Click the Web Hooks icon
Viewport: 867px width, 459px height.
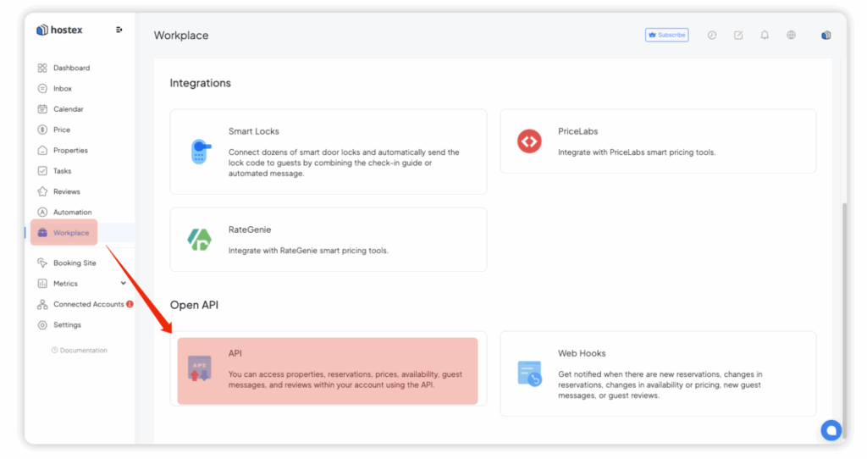click(x=529, y=373)
